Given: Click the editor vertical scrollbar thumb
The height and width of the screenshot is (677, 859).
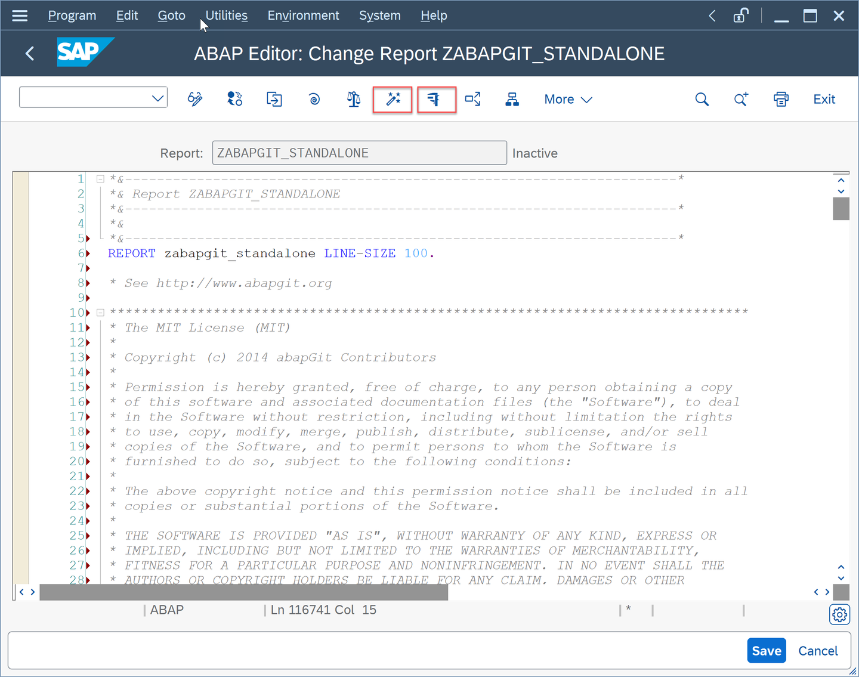Looking at the screenshot, I should coord(841,209).
